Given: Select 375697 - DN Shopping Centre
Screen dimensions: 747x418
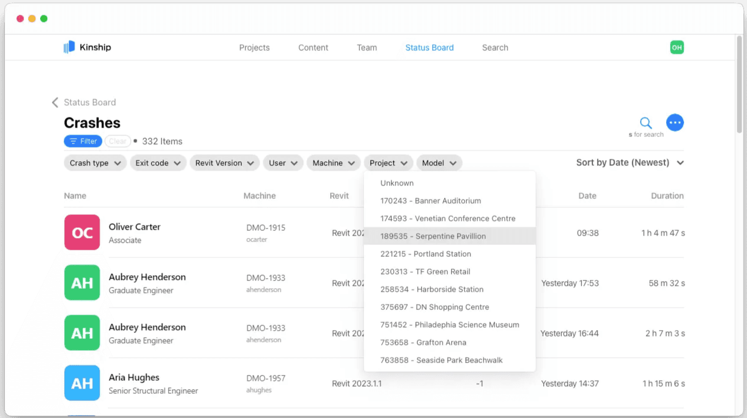Looking at the screenshot, I should pyautogui.click(x=450, y=307).
